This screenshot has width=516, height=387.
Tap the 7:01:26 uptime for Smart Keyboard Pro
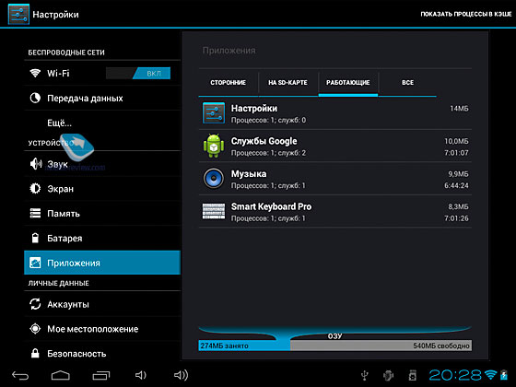(456, 218)
